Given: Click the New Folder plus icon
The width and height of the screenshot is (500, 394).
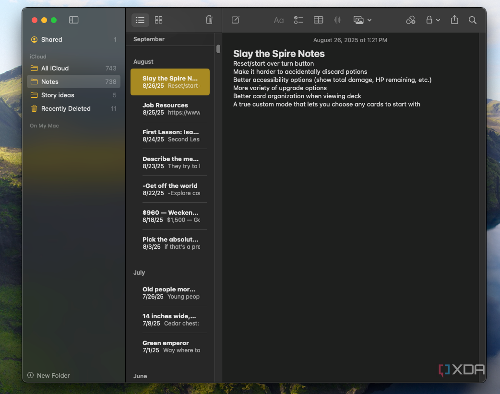Looking at the screenshot, I should coord(30,375).
